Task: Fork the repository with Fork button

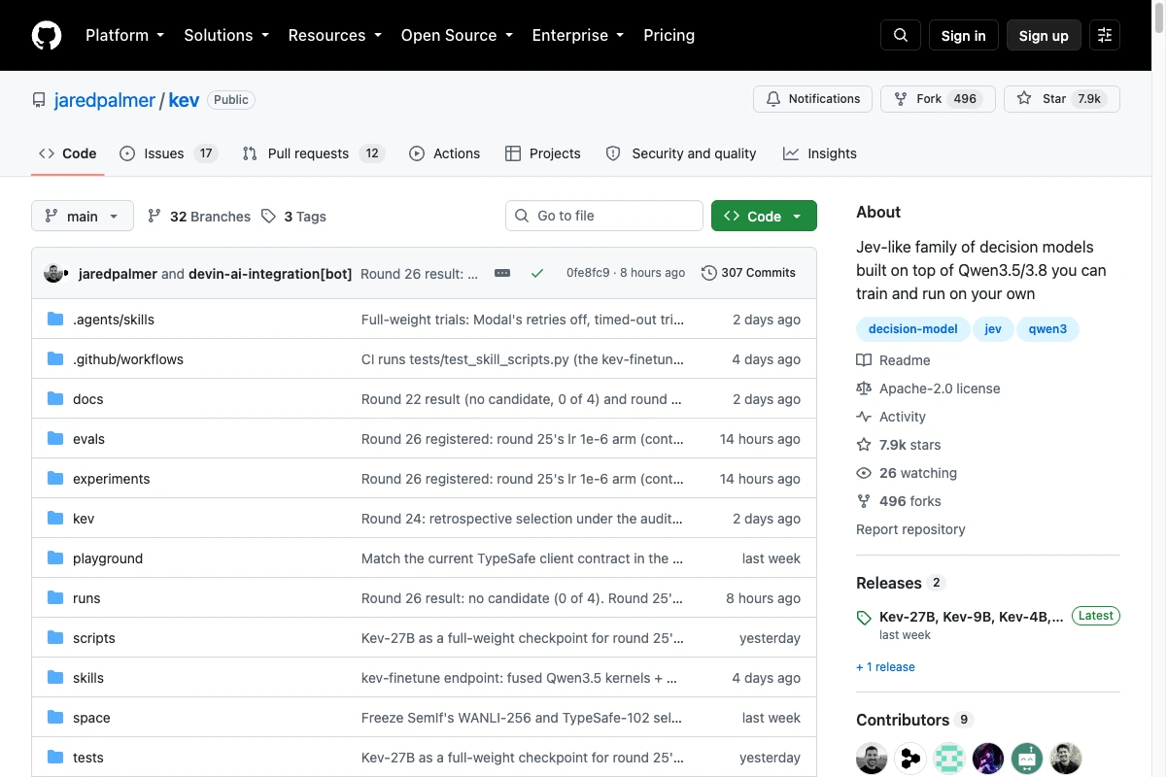Action: (937, 99)
